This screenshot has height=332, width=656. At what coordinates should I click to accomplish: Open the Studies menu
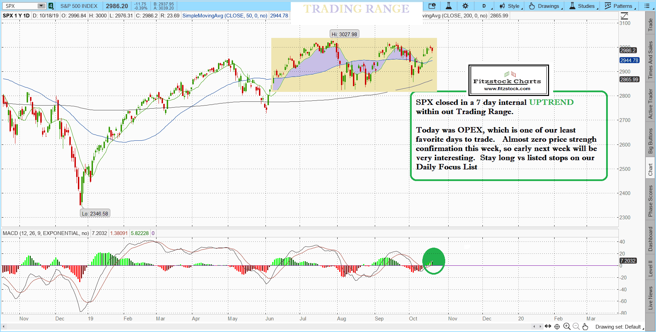(583, 6)
